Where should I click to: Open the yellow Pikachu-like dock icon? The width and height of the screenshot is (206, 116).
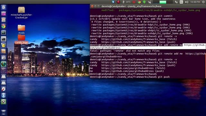pyautogui.click(x=4, y=45)
